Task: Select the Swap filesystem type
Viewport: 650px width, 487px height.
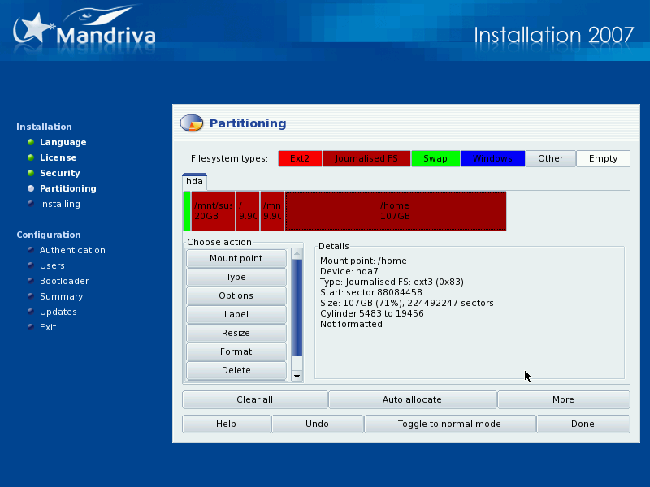Action: click(x=435, y=158)
